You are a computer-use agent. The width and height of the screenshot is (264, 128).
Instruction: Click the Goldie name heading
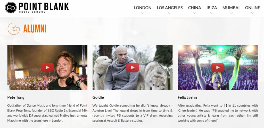(x=98, y=97)
